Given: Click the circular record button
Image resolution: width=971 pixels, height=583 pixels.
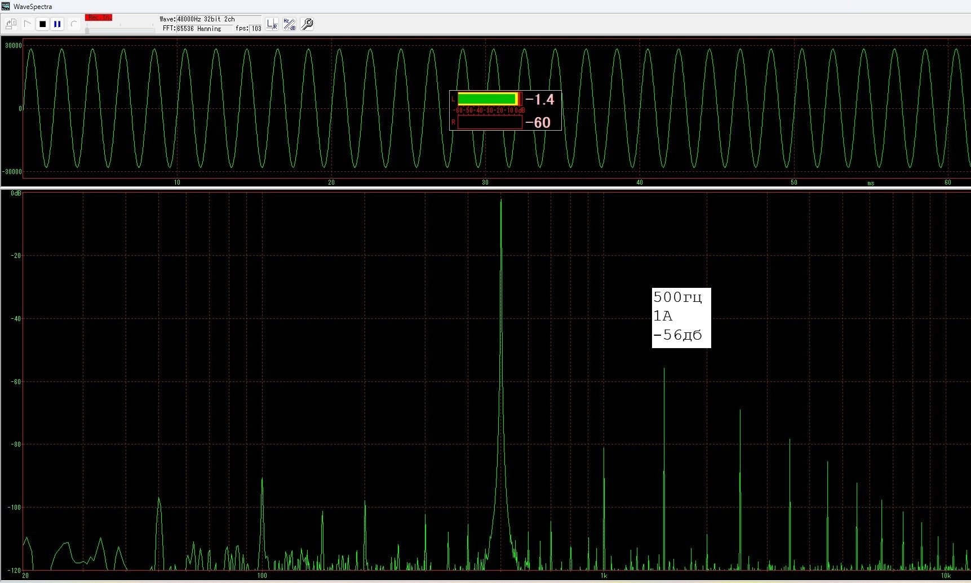Looking at the screenshot, I should pos(74,24).
